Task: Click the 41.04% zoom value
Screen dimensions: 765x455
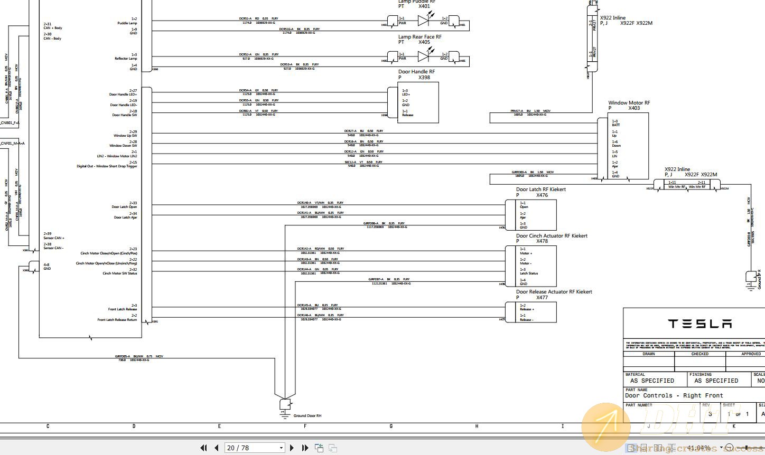Action: tap(698, 448)
